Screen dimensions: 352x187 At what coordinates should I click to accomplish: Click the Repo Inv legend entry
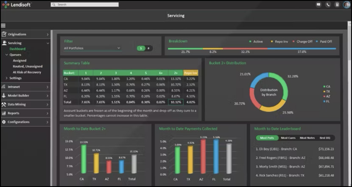click(279, 42)
